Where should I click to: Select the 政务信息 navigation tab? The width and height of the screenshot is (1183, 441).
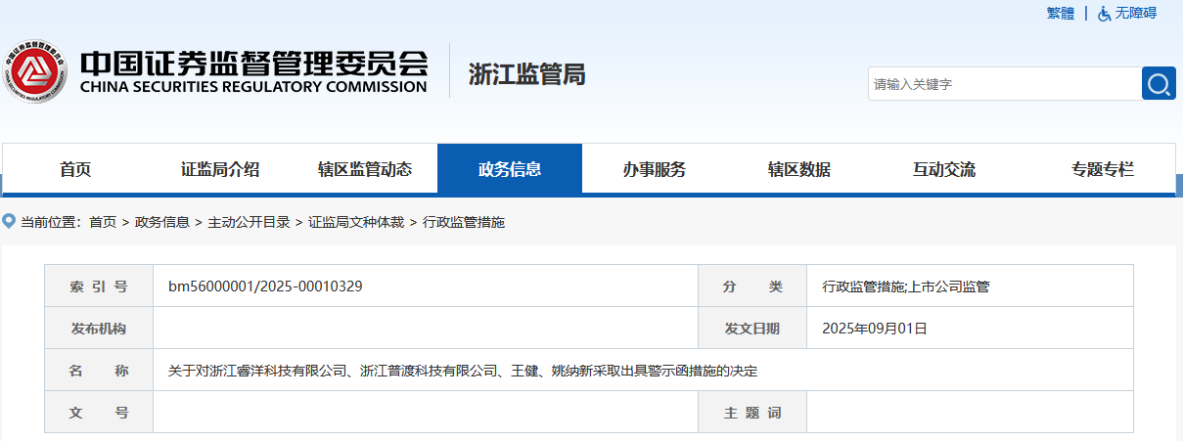510,169
